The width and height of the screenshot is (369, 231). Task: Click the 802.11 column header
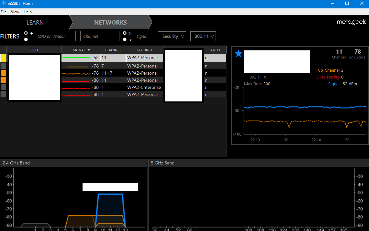[215, 50]
